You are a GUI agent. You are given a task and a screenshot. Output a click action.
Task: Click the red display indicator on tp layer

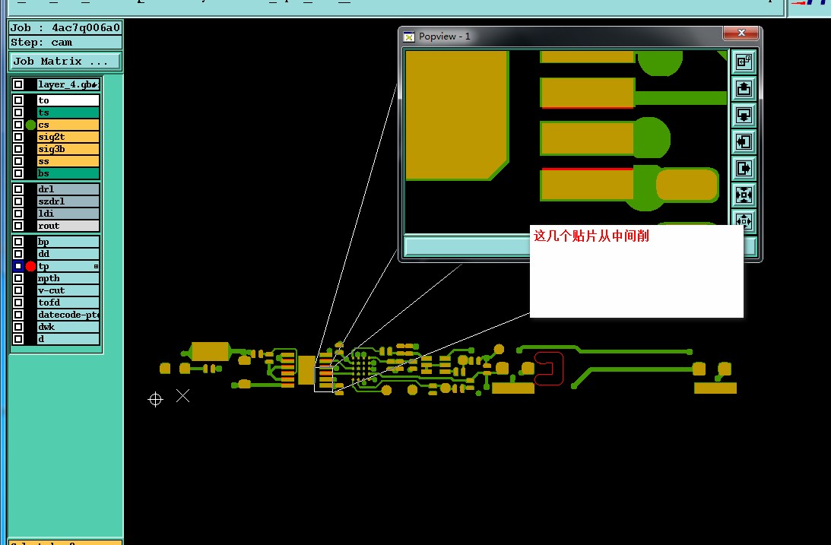coord(30,266)
